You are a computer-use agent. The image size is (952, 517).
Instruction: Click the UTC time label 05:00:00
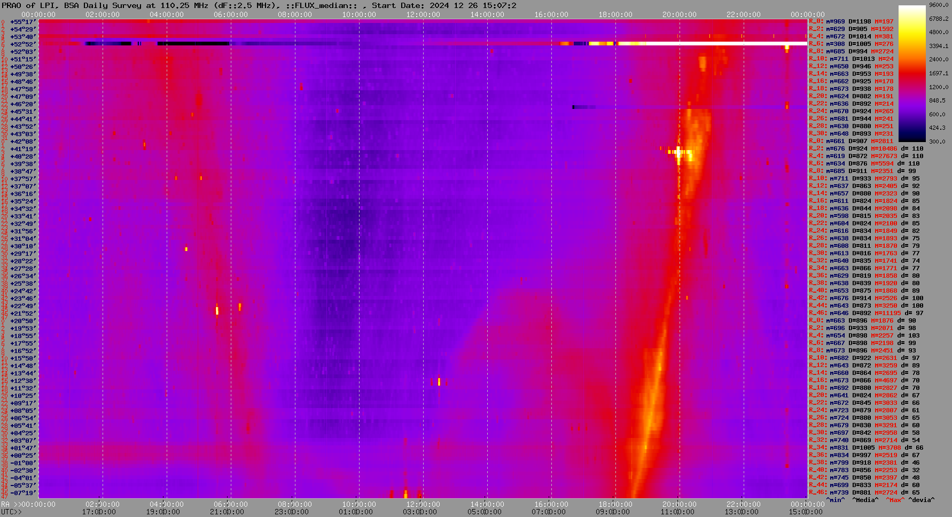click(x=484, y=512)
